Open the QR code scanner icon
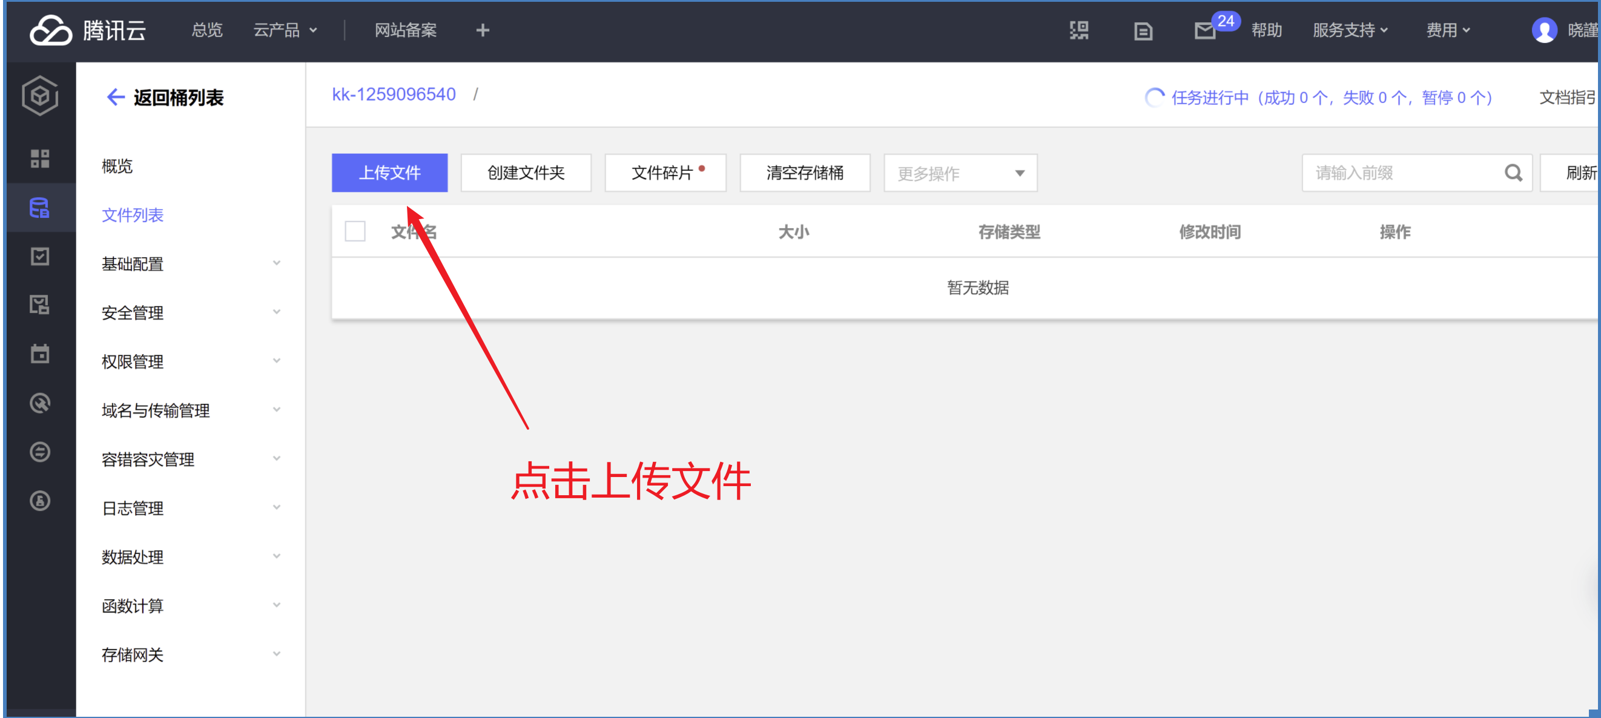 1079,30
